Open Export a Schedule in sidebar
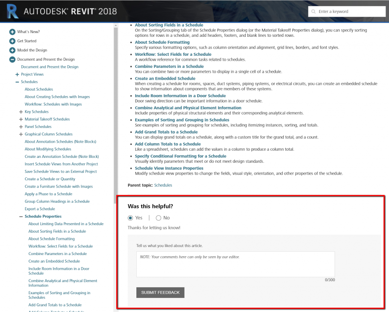 (40, 209)
